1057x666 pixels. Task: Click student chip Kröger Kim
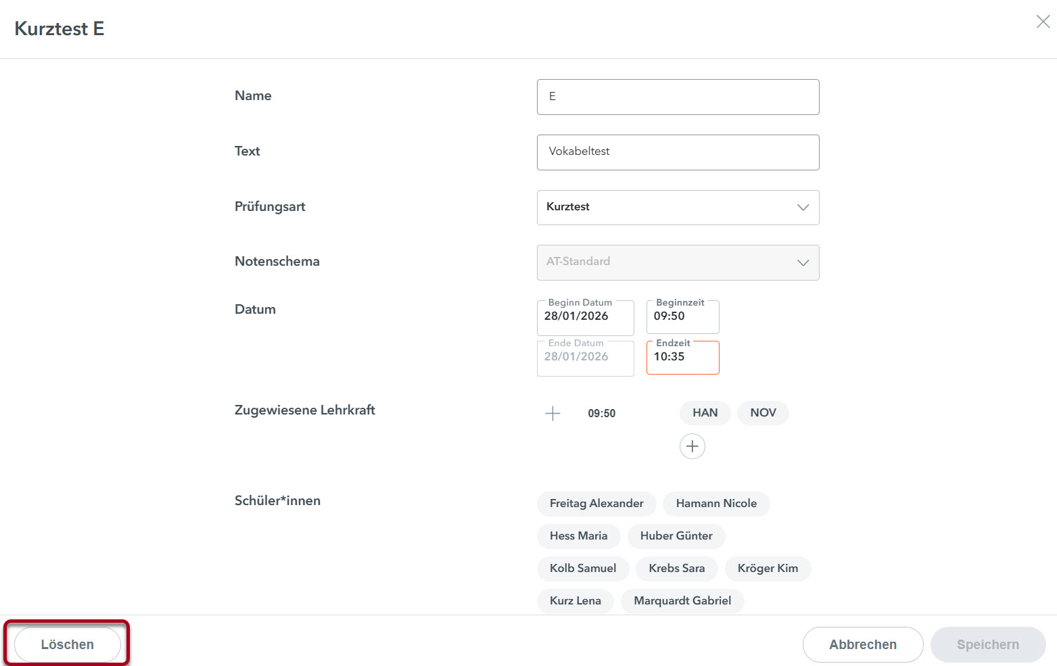click(768, 569)
